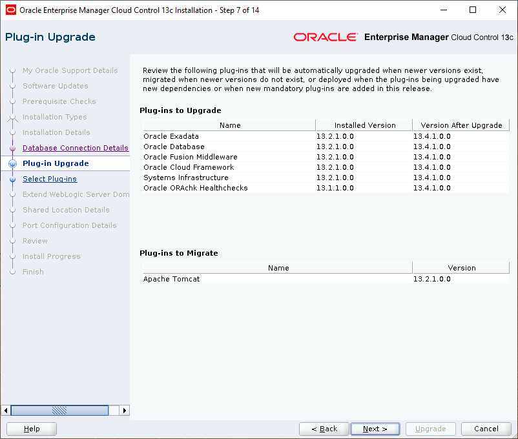Image resolution: width=518 pixels, height=439 pixels.
Task: Select the Oracle Fusion Middleware row
Action: pyautogui.click(x=326, y=157)
